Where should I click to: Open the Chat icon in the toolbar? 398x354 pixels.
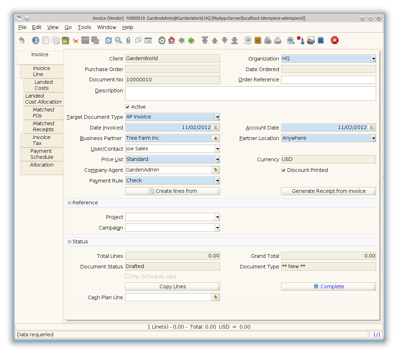click(x=138, y=40)
